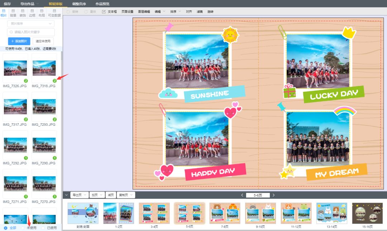This screenshot has width=387, height=231.
Task: Click the 旋转 rotate toolbar item
Action: coord(210,11)
